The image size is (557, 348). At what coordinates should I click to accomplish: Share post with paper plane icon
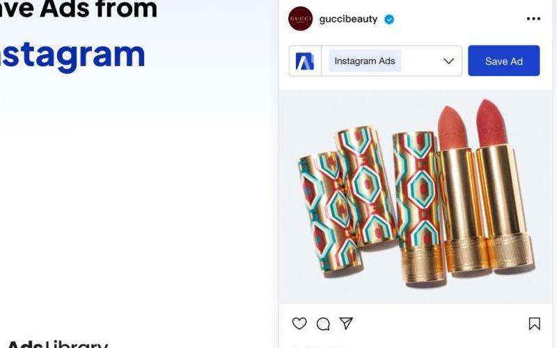[346, 323]
